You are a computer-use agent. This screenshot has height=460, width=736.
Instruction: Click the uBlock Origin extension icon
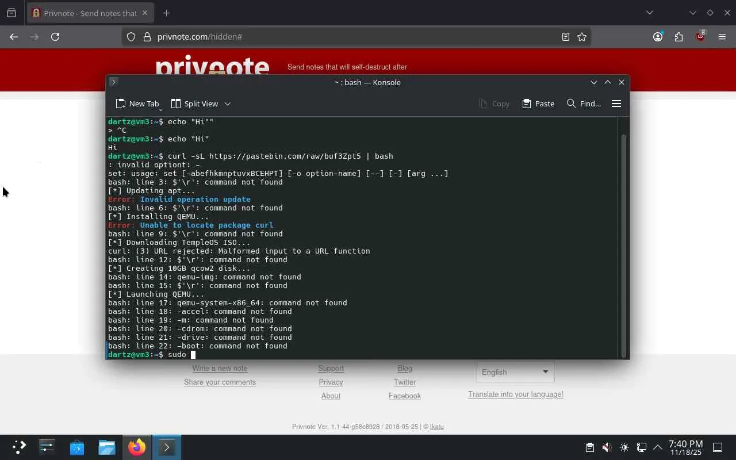pos(700,36)
